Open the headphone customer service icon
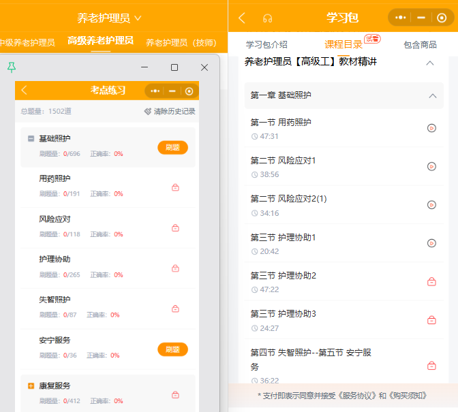This screenshot has height=412, width=458. pos(268,18)
